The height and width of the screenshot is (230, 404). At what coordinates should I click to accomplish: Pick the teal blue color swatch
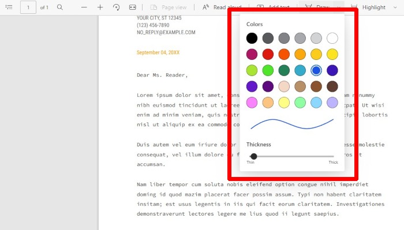[x=300, y=70]
